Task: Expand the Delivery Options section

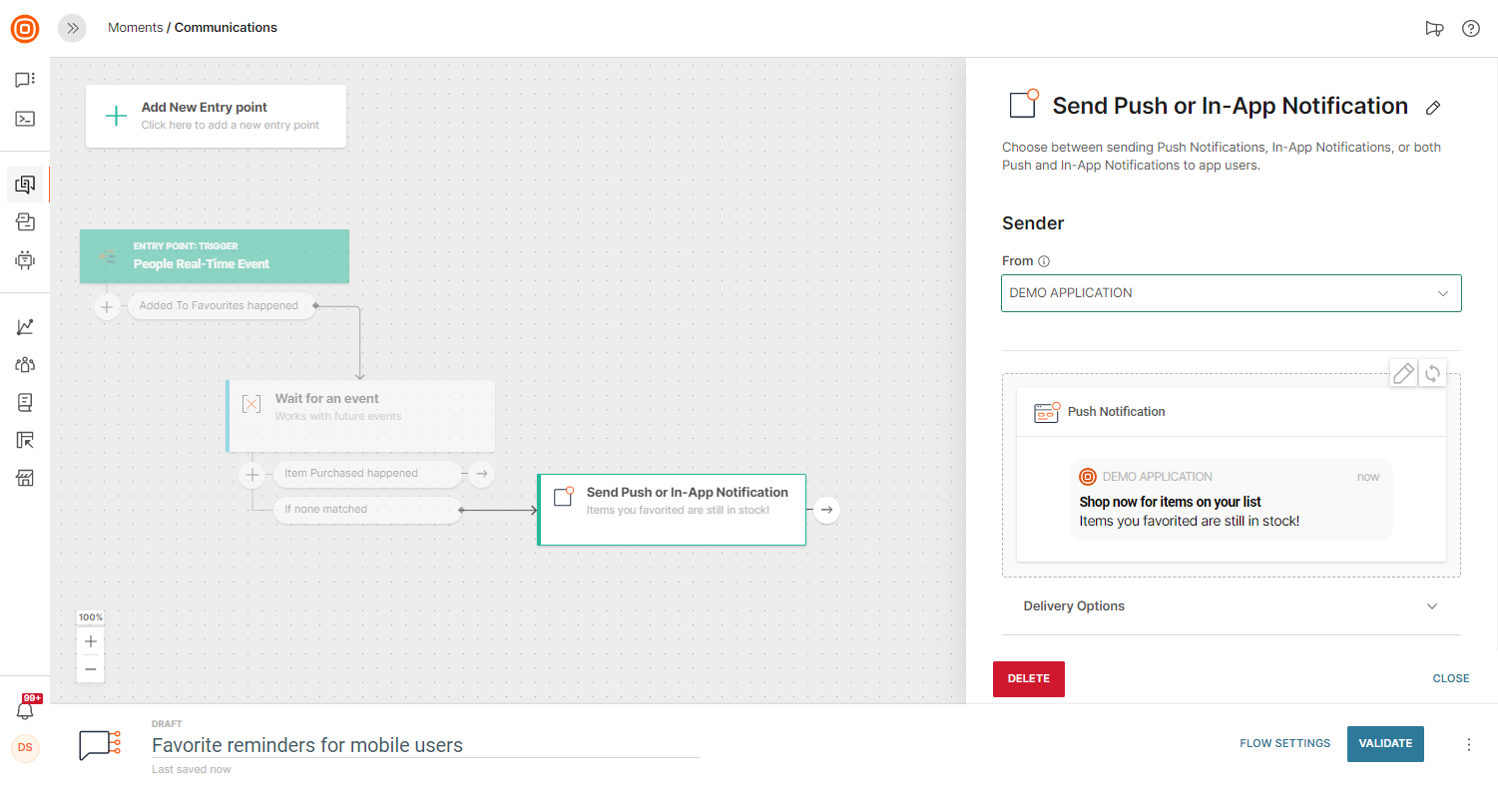Action: point(1231,606)
